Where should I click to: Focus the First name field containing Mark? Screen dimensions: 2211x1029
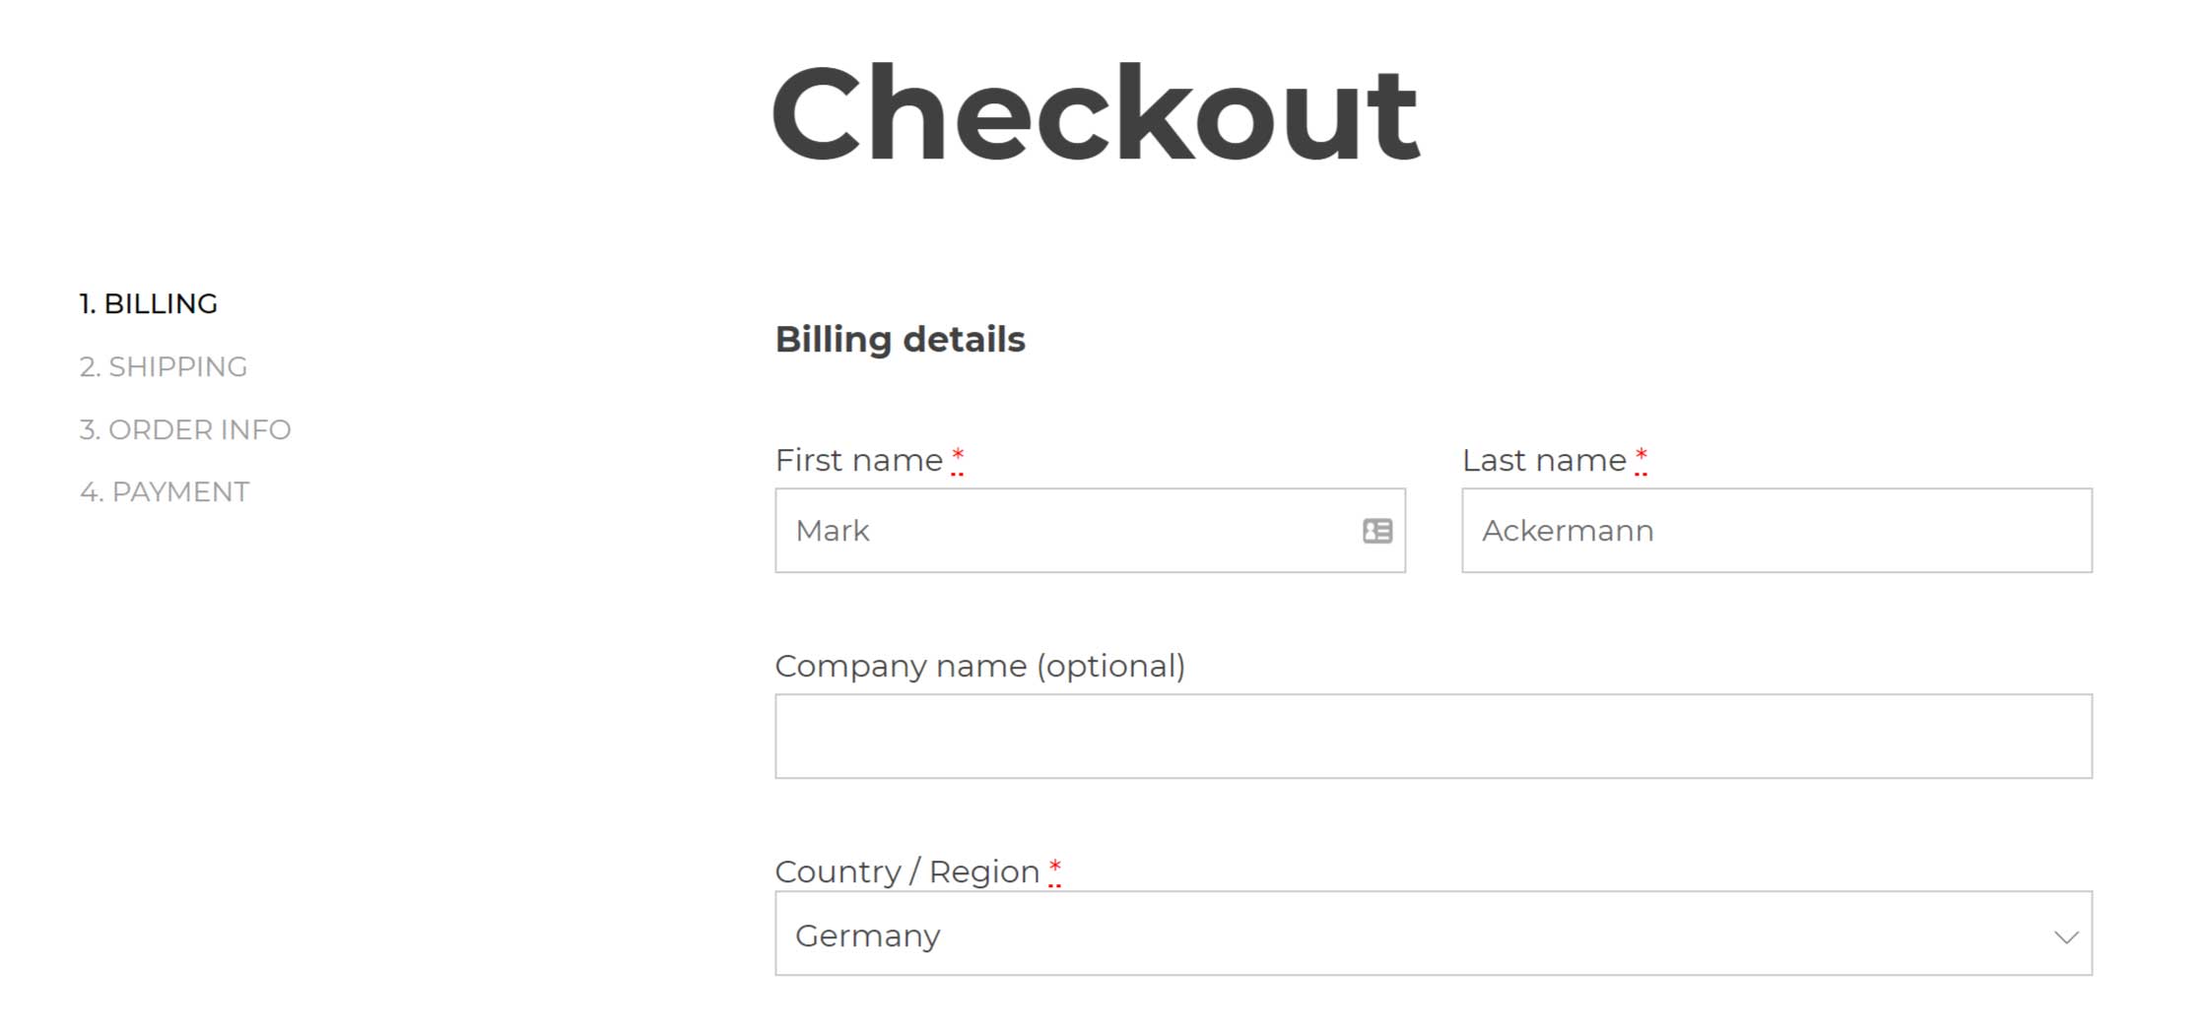(x=1090, y=530)
